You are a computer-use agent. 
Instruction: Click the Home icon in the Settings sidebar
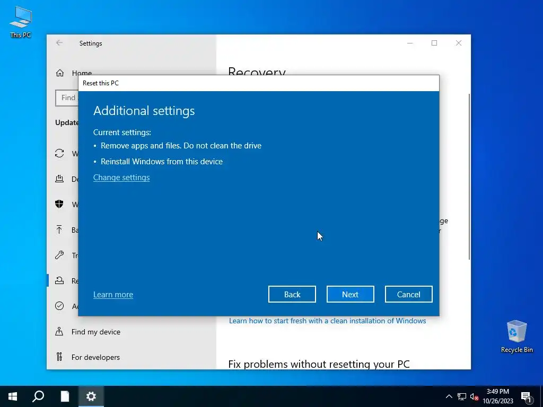[x=59, y=73]
